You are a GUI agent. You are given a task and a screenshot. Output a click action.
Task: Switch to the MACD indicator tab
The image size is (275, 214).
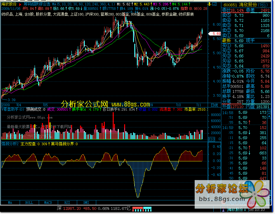point(48,203)
